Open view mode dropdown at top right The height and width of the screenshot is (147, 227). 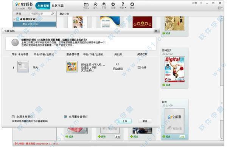pyautogui.click(x=220, y=8)
